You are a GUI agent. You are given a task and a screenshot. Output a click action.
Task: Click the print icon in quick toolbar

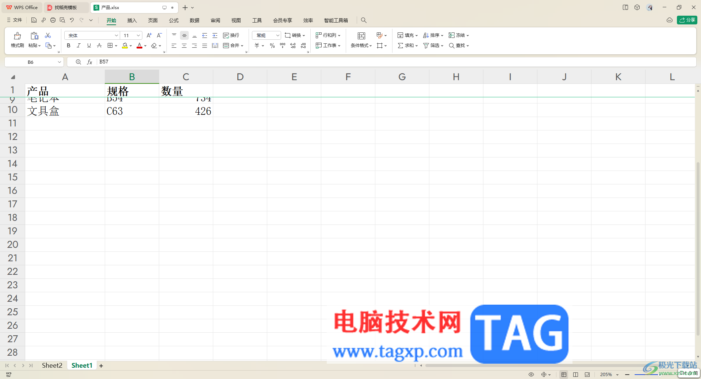click(x=53, y=20)
